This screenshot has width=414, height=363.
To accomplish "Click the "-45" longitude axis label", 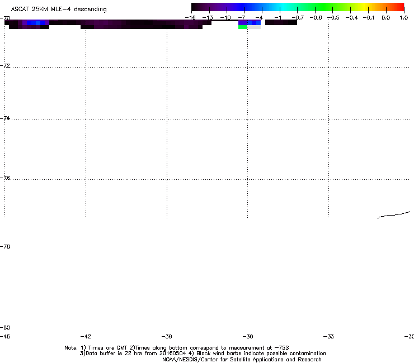I will (x=5, y=336).
